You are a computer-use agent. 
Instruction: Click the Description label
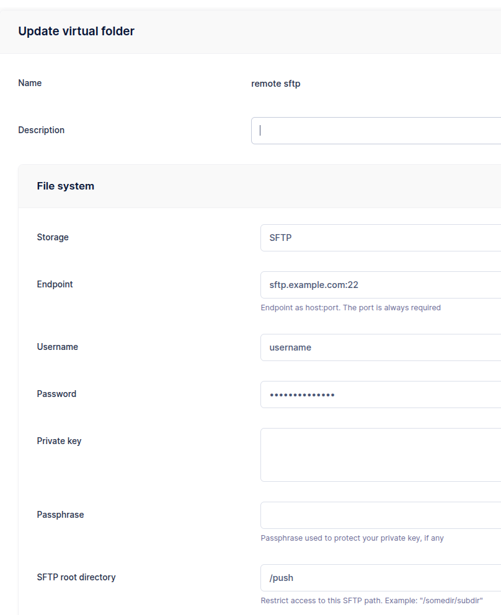pyautogui.click(x=41, y=130)
